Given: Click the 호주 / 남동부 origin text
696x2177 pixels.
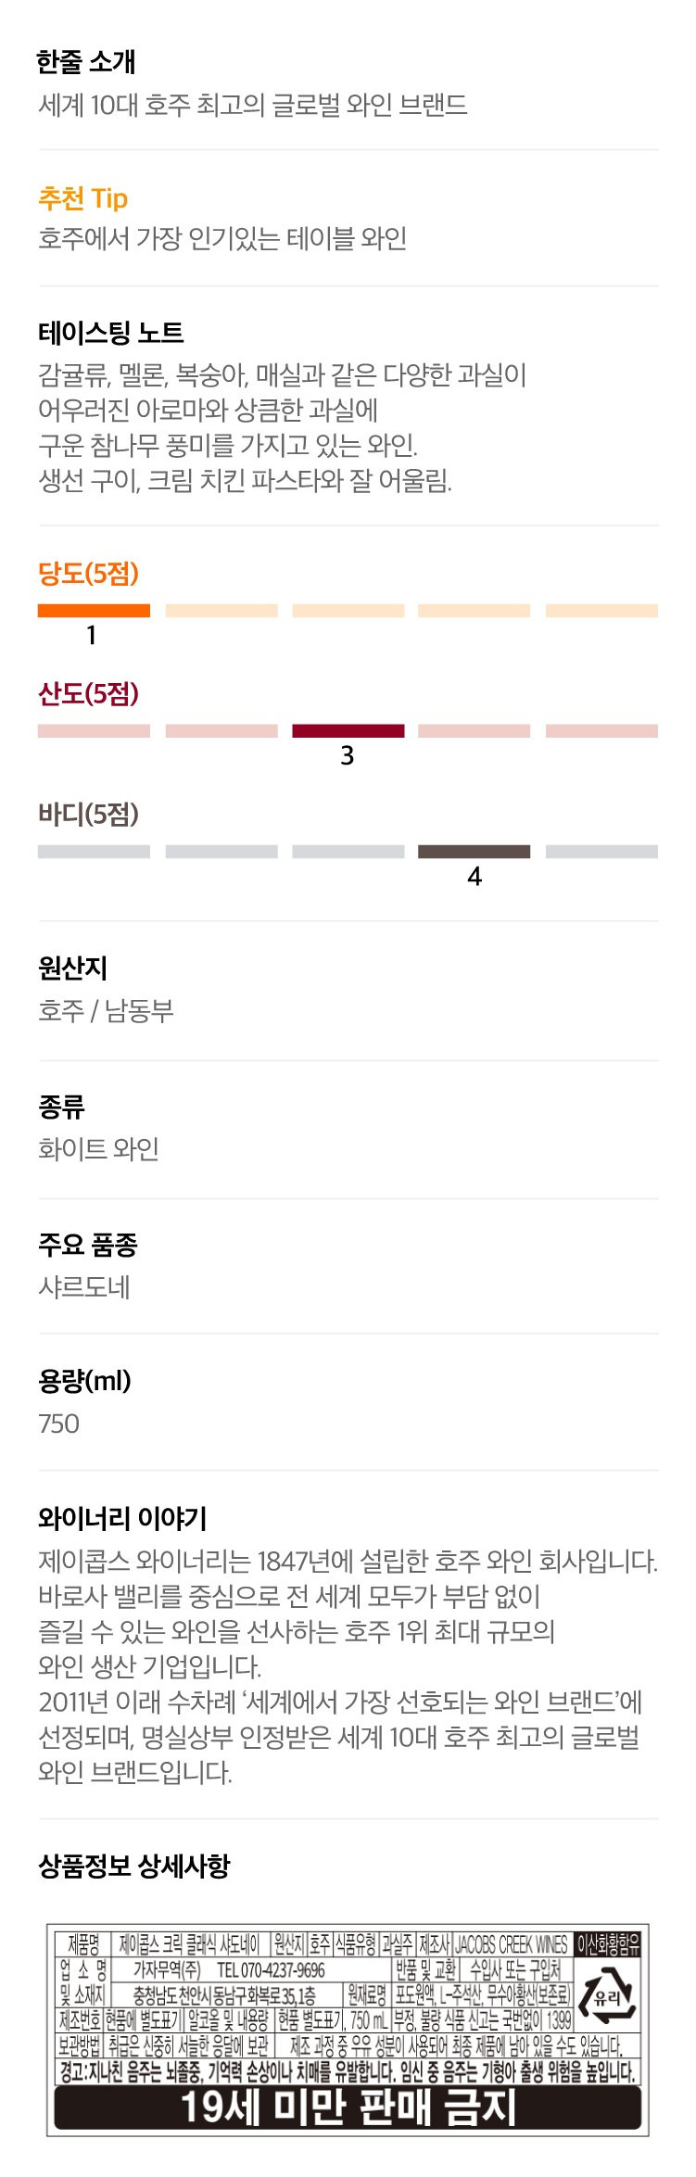Looking at the screenshot, I should click(x=106, y=1010).
